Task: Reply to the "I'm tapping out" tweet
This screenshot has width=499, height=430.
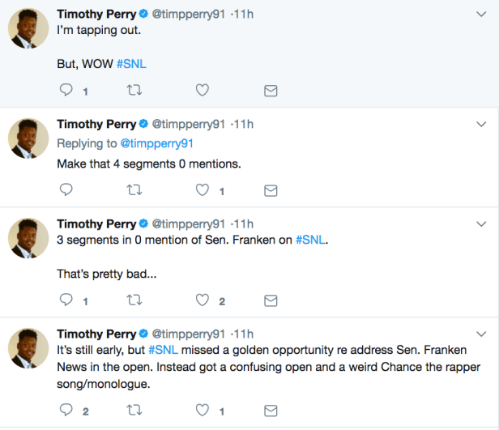Action: pyautogui.click(x=66, y=91)
